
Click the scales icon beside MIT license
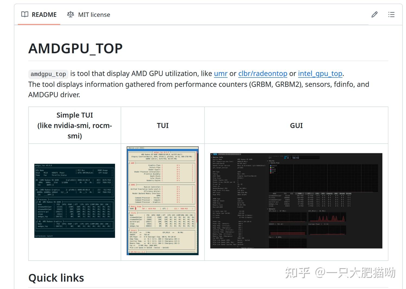[x=70, y=14]
